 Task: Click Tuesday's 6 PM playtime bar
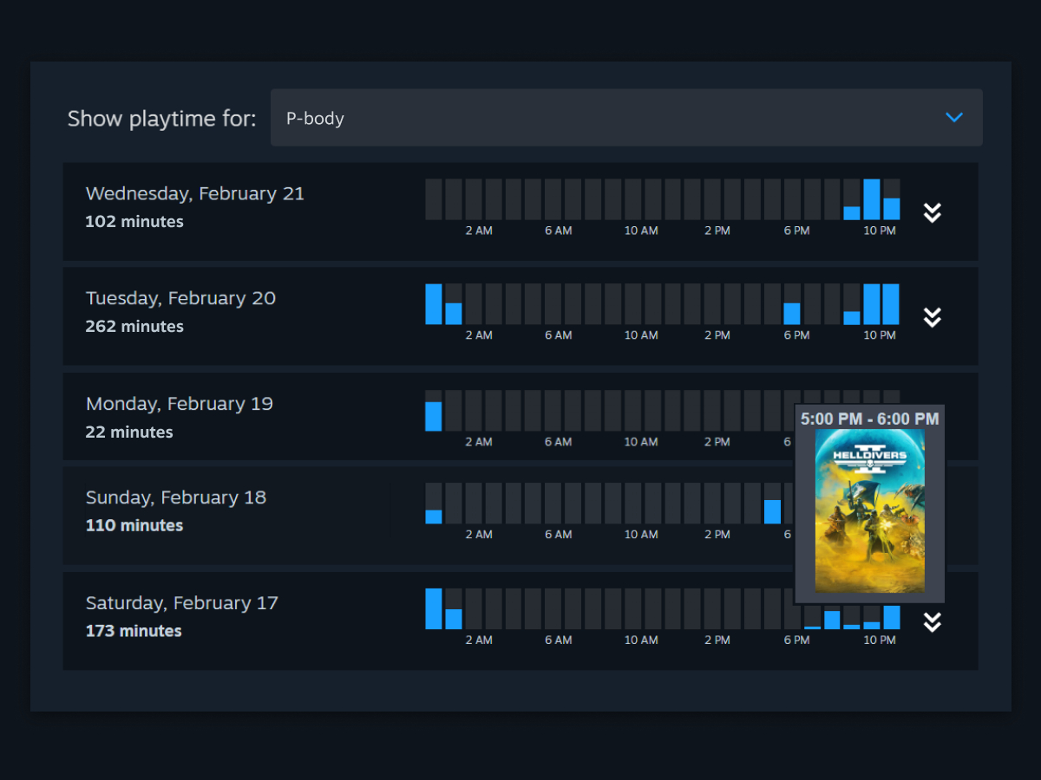tap(792, 314)
